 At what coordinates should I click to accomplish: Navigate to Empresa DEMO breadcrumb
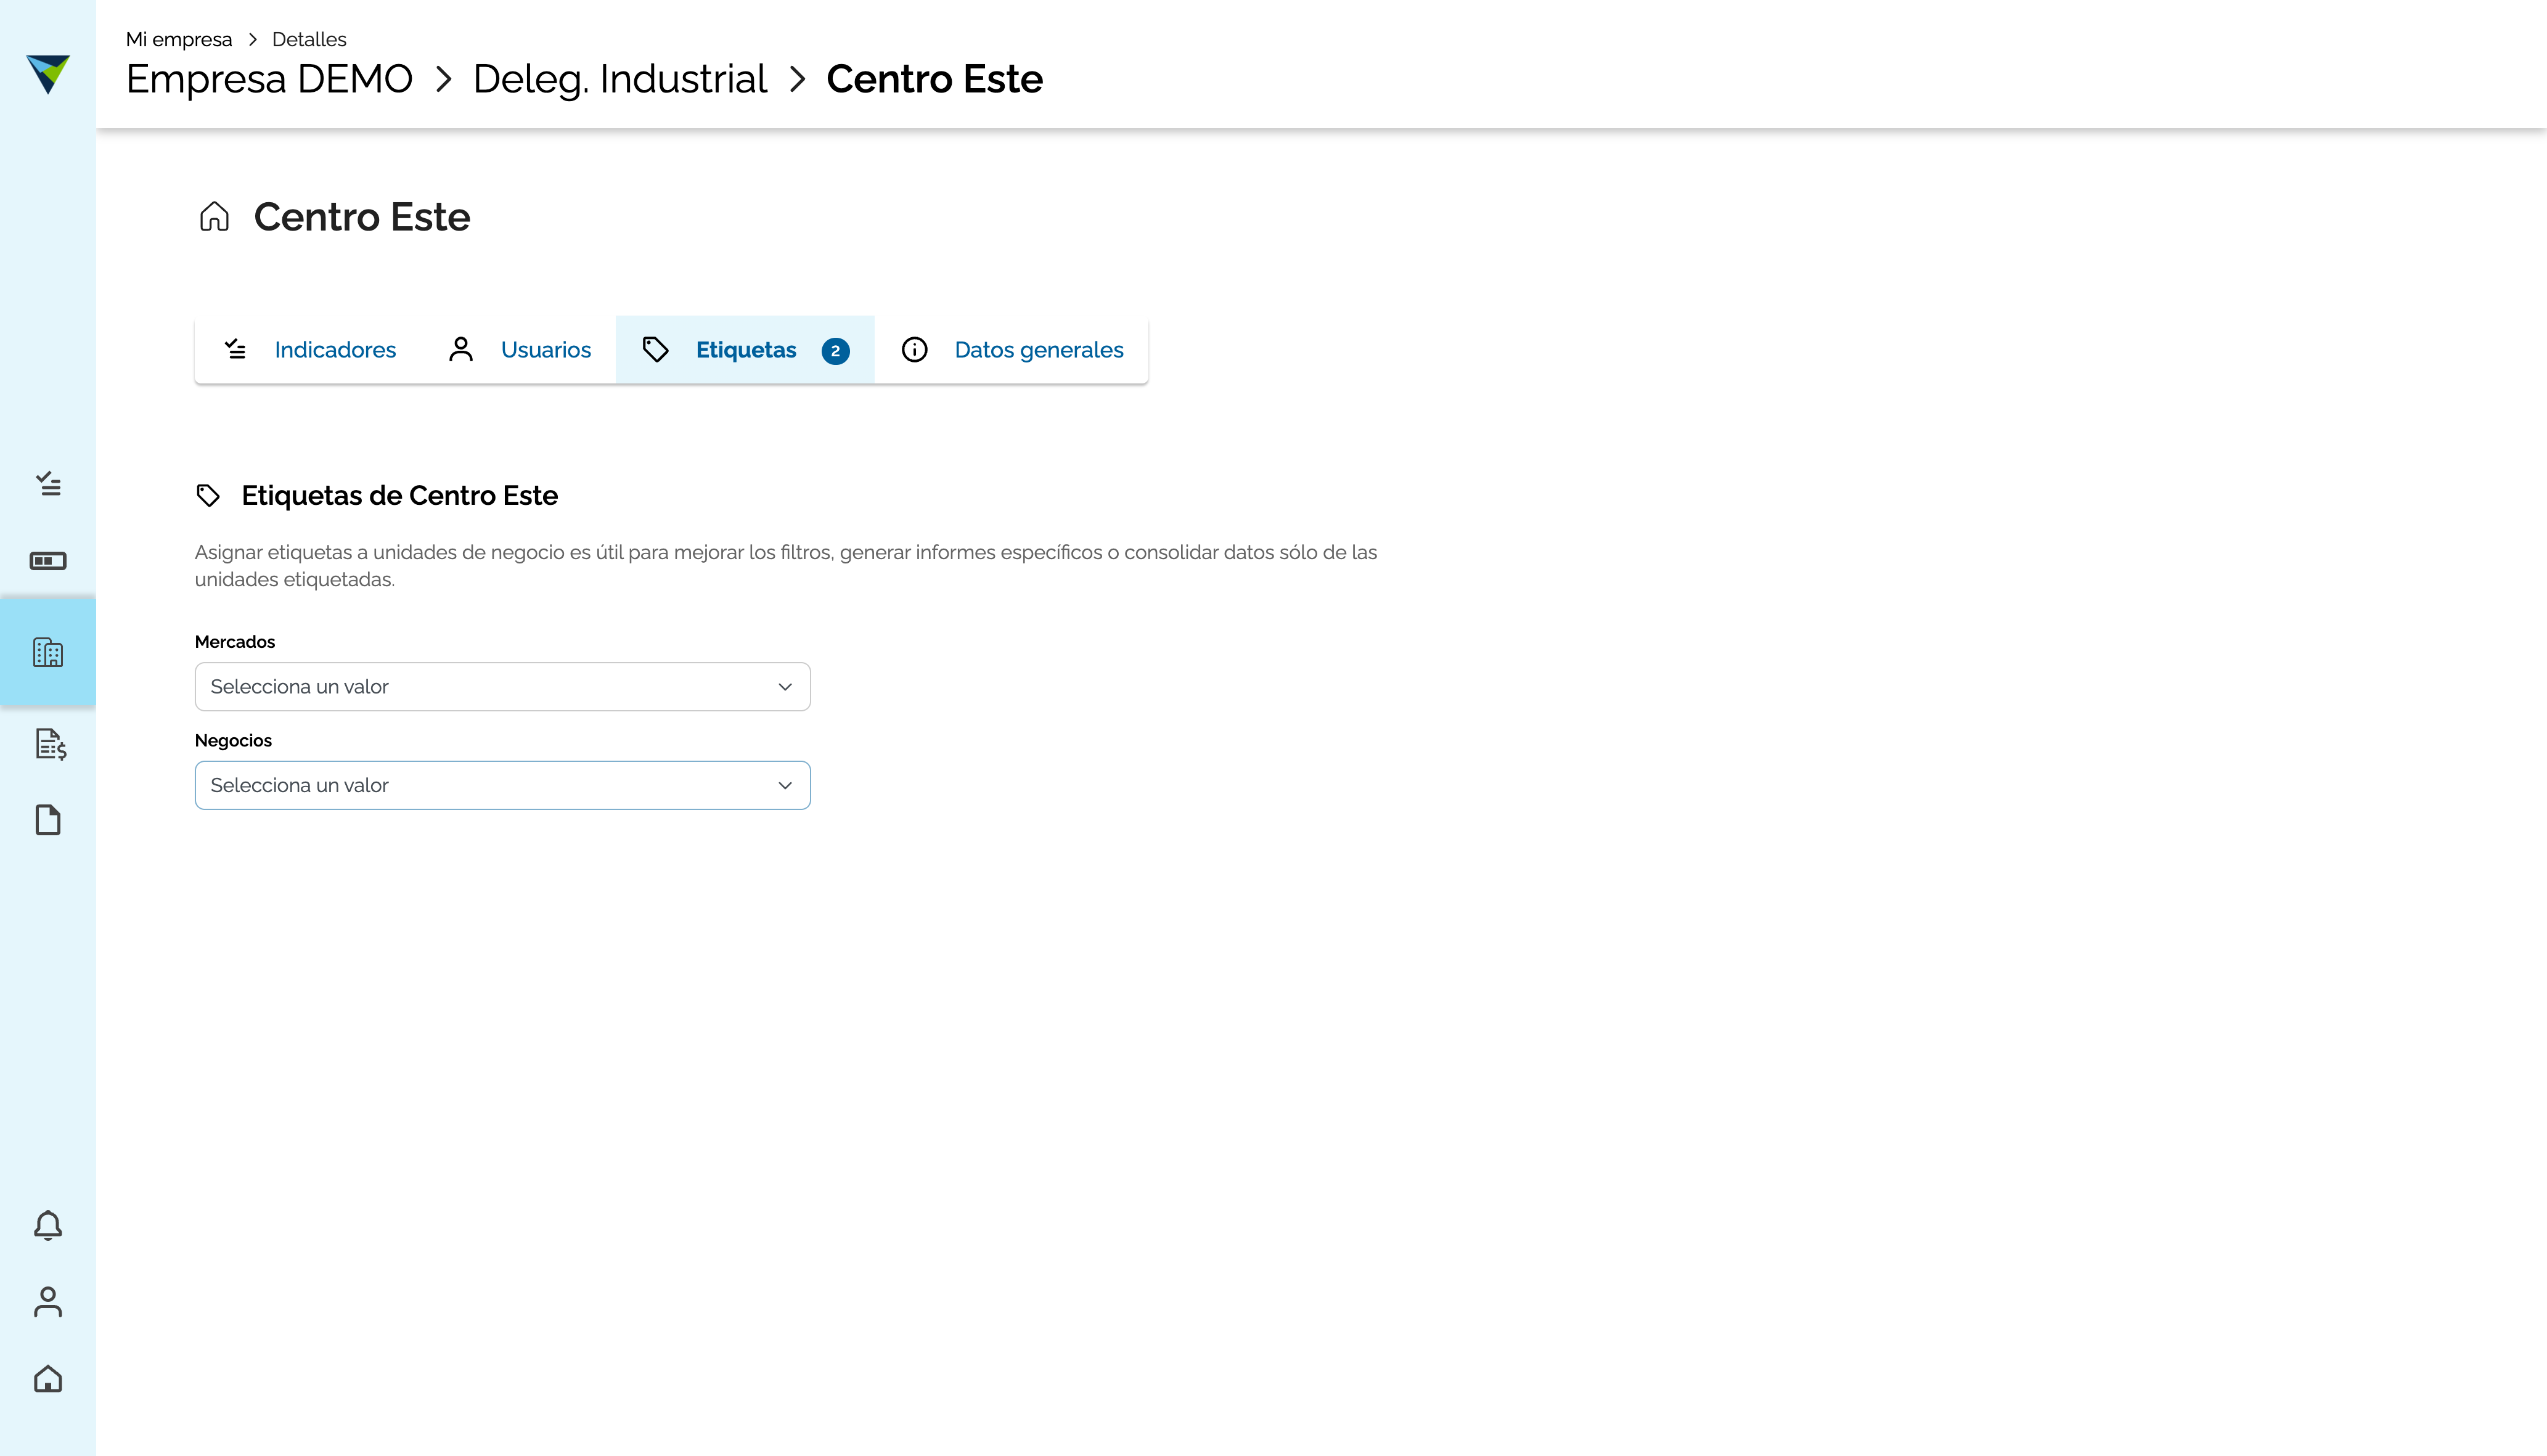(269, 79)
